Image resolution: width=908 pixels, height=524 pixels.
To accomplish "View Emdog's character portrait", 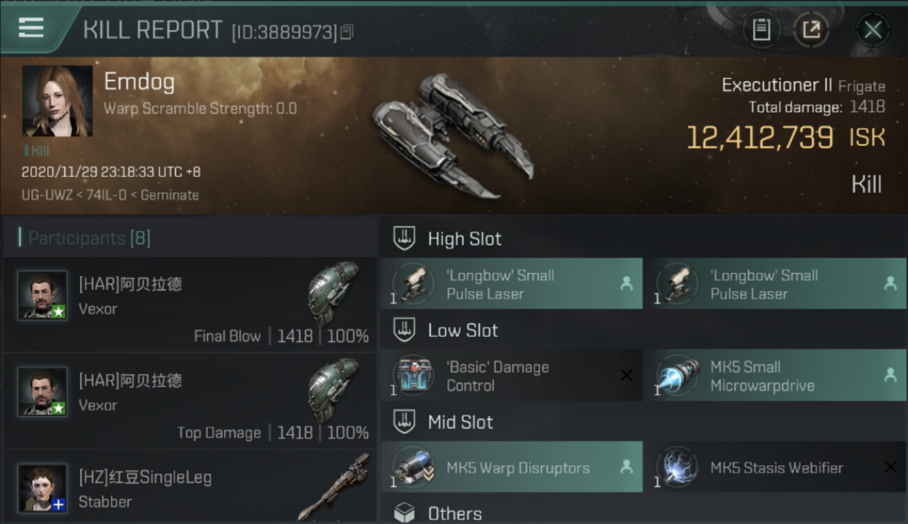I will [57, 101].
